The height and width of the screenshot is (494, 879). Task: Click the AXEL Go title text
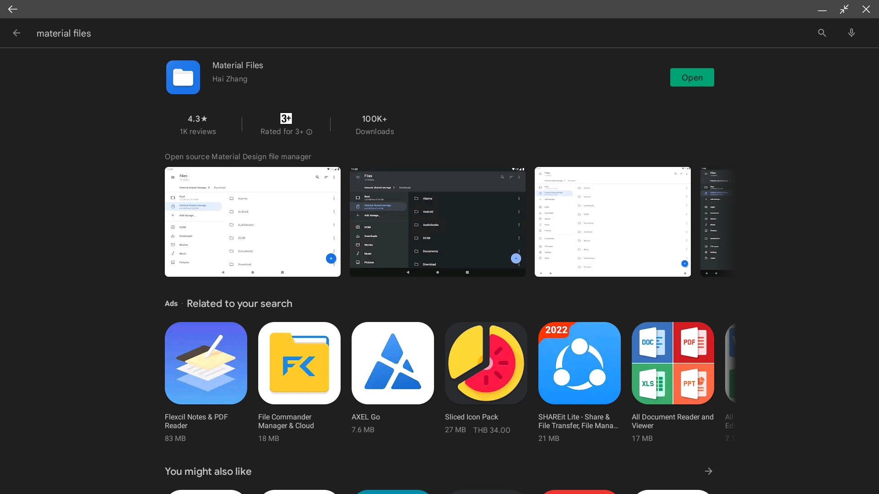366,417
